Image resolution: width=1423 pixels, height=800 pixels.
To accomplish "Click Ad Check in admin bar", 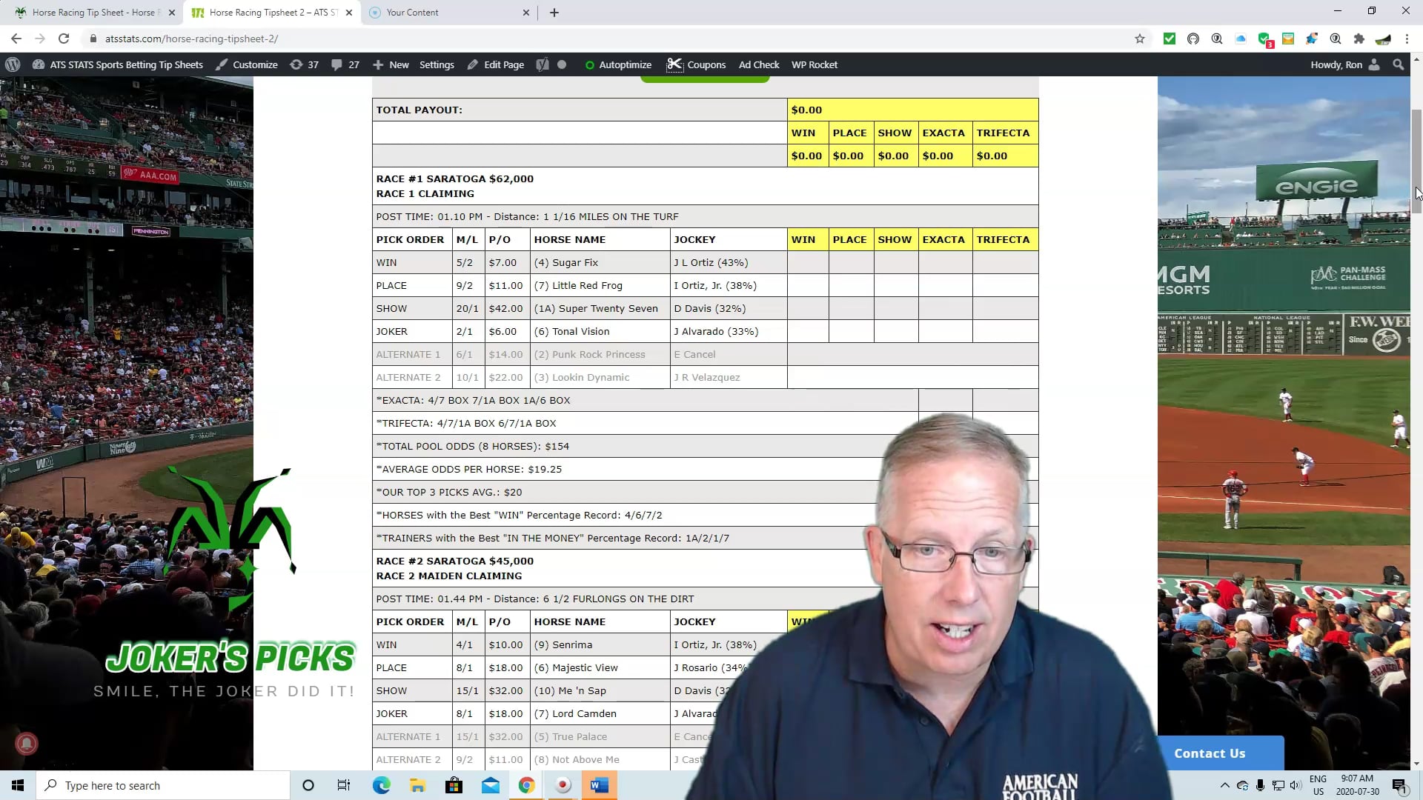I will 759,64.
